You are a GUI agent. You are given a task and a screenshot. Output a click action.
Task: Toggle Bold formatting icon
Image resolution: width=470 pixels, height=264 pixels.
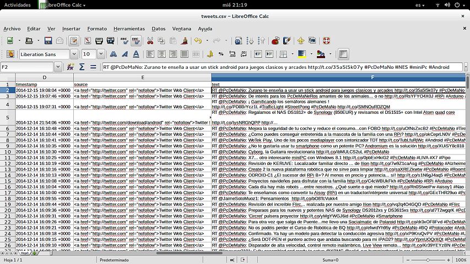[x=114, y=54]
